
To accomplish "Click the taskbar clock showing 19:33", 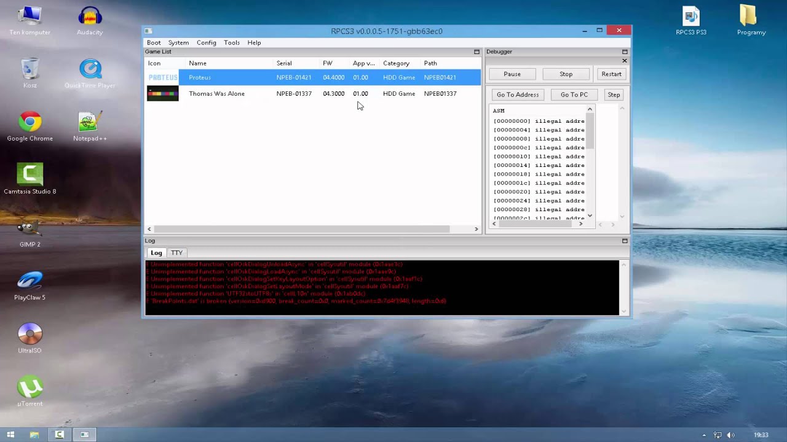I will point(761,435).
